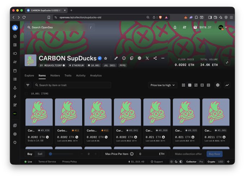Click the collection info icon near title
This screenshot has width=245, height=178.
124,58
